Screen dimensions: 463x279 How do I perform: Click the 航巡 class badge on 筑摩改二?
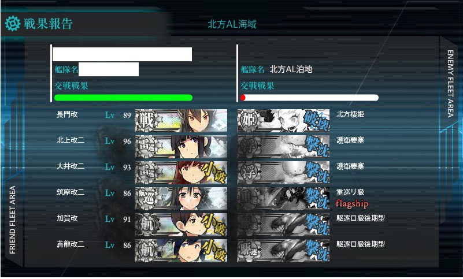pos(146,198)
